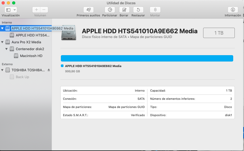Click the Capacidad 1 TB value
The image size is (244, 151).
pos(229,91)
